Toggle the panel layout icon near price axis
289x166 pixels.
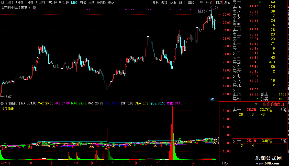(x=217, y=8)
